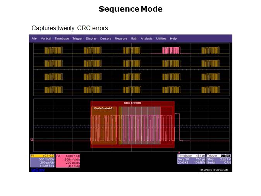
Task: Open the Vertical menu
Action: [x=46, y=39]
